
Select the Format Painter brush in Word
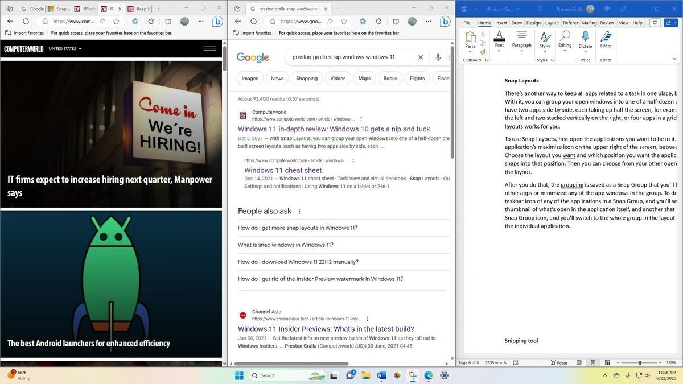tap(483, 52)
